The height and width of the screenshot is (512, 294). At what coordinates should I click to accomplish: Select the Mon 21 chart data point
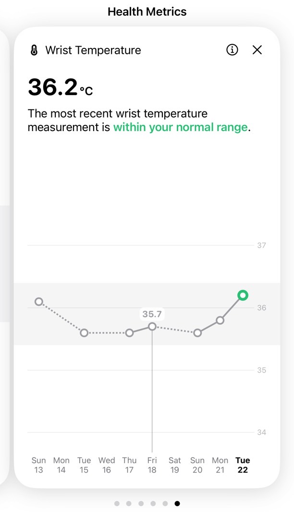point(220,320)
